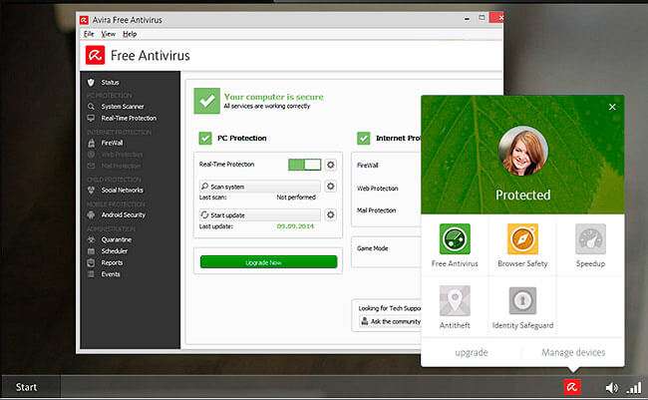This screenshot has width=648, height=400.
Task: Open System Scanner in the sidebar
Action: click(x=123, y=107)
